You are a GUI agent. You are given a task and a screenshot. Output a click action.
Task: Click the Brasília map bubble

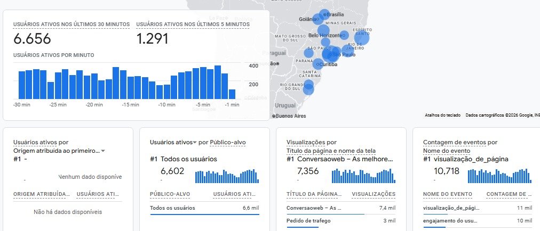324,14
